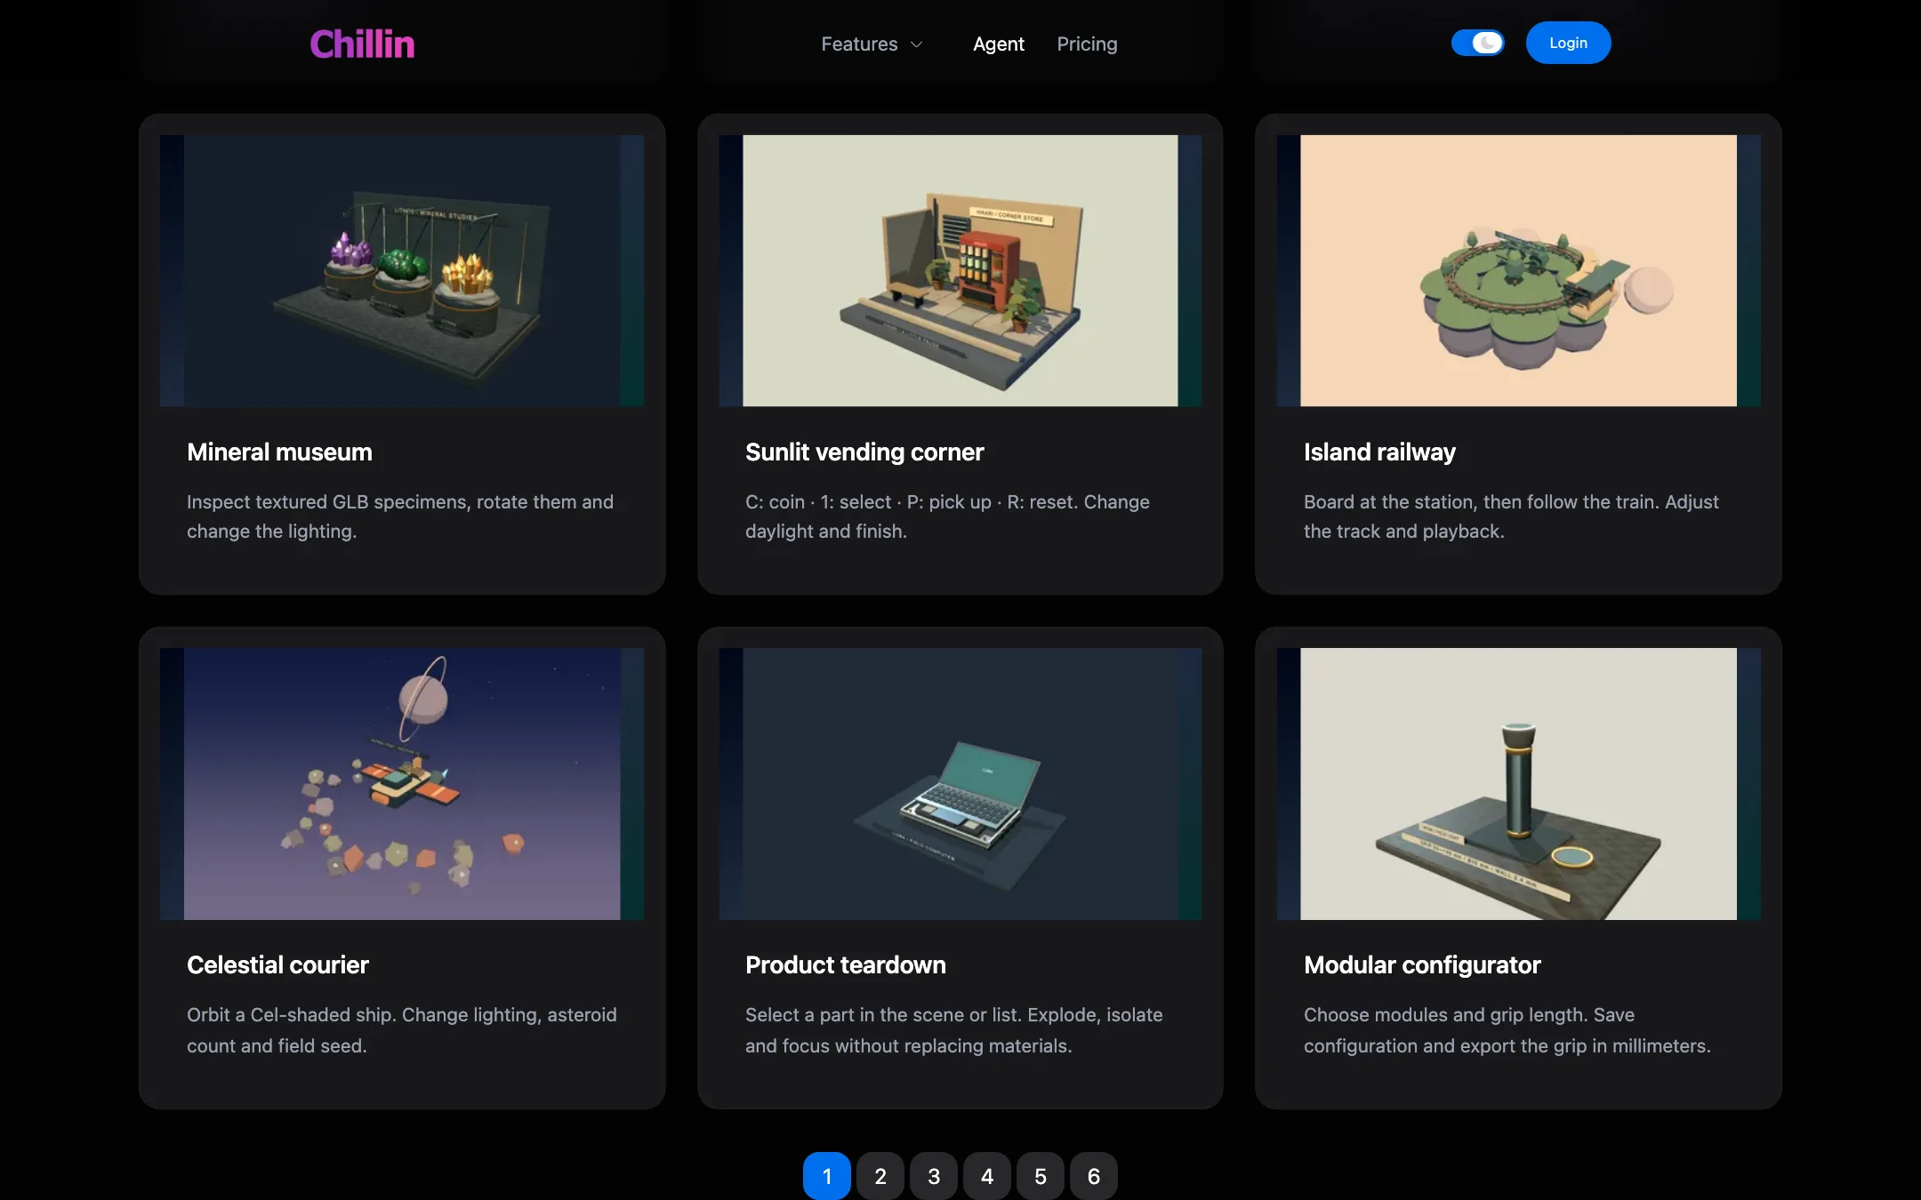Click the Celestial courier title

click(277, 964)
